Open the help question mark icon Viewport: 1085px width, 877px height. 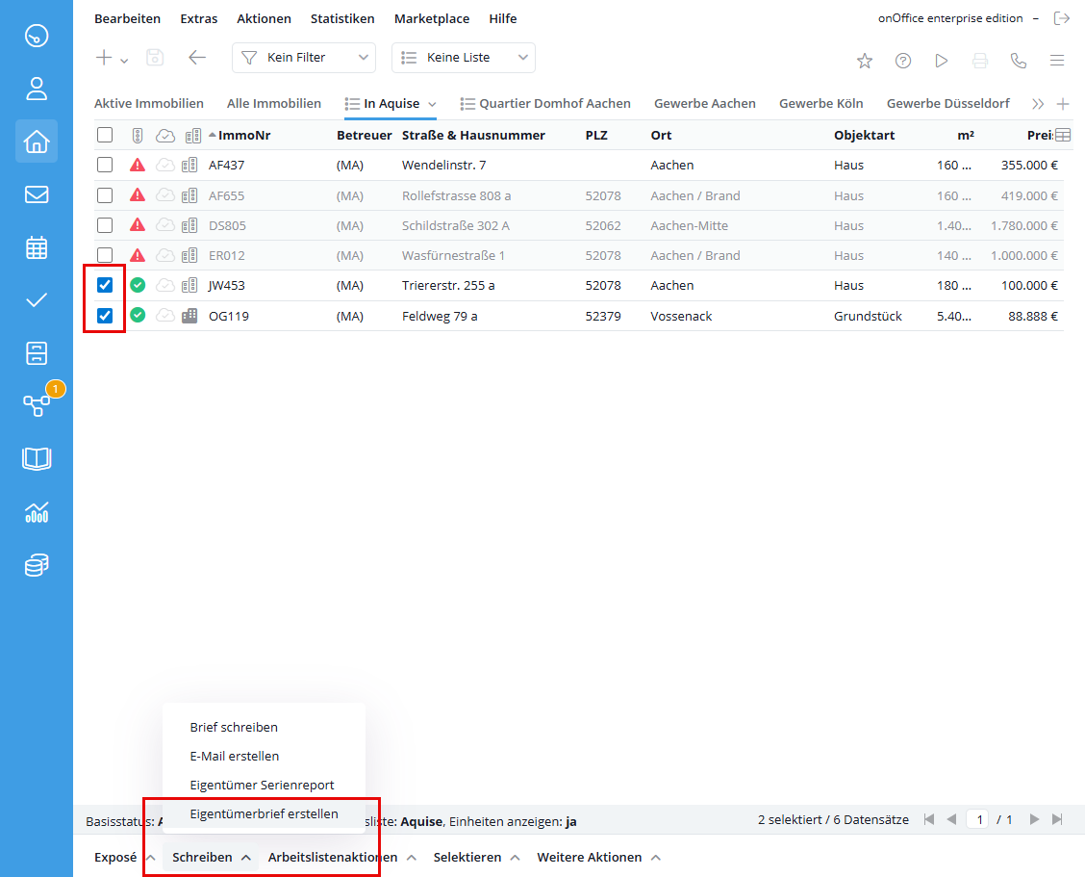[x=903, y=61]
